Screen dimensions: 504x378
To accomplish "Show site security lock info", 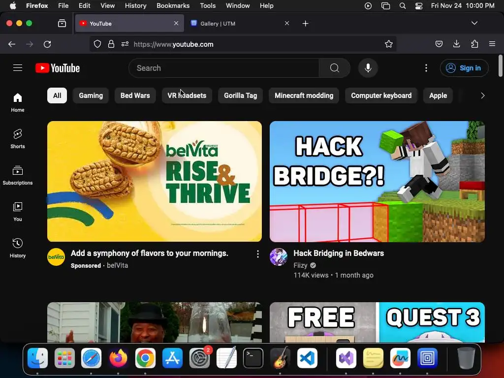I will click(111, 44).
